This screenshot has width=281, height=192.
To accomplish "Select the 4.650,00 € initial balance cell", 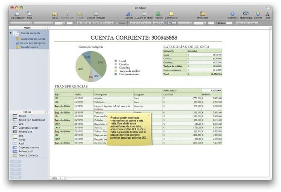I will click(212, 90).
